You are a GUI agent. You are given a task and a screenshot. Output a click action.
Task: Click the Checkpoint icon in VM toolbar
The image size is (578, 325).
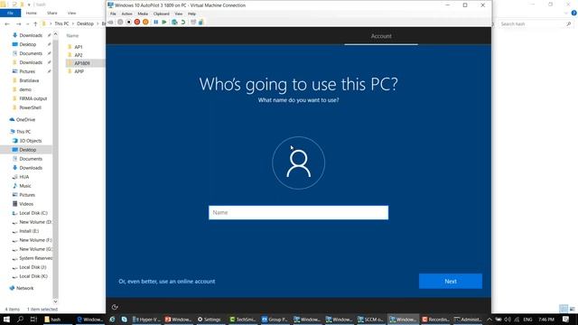point(174,22)
